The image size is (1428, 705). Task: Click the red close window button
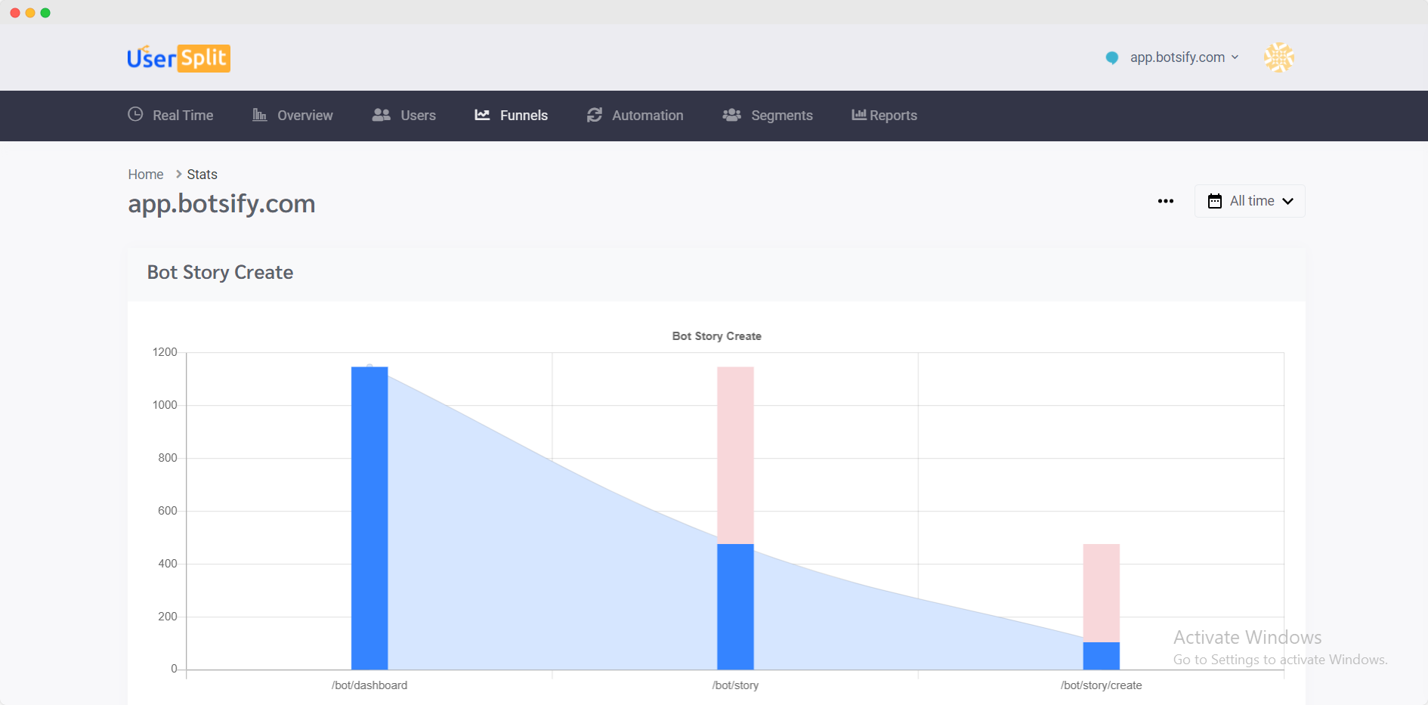tap(15, 13)
